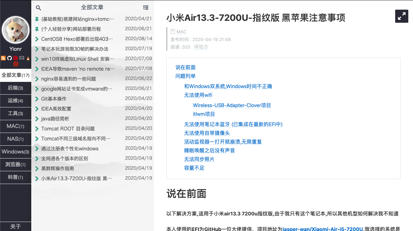Select the Windows(3) category
413x231 pixels.
point(16,152)
